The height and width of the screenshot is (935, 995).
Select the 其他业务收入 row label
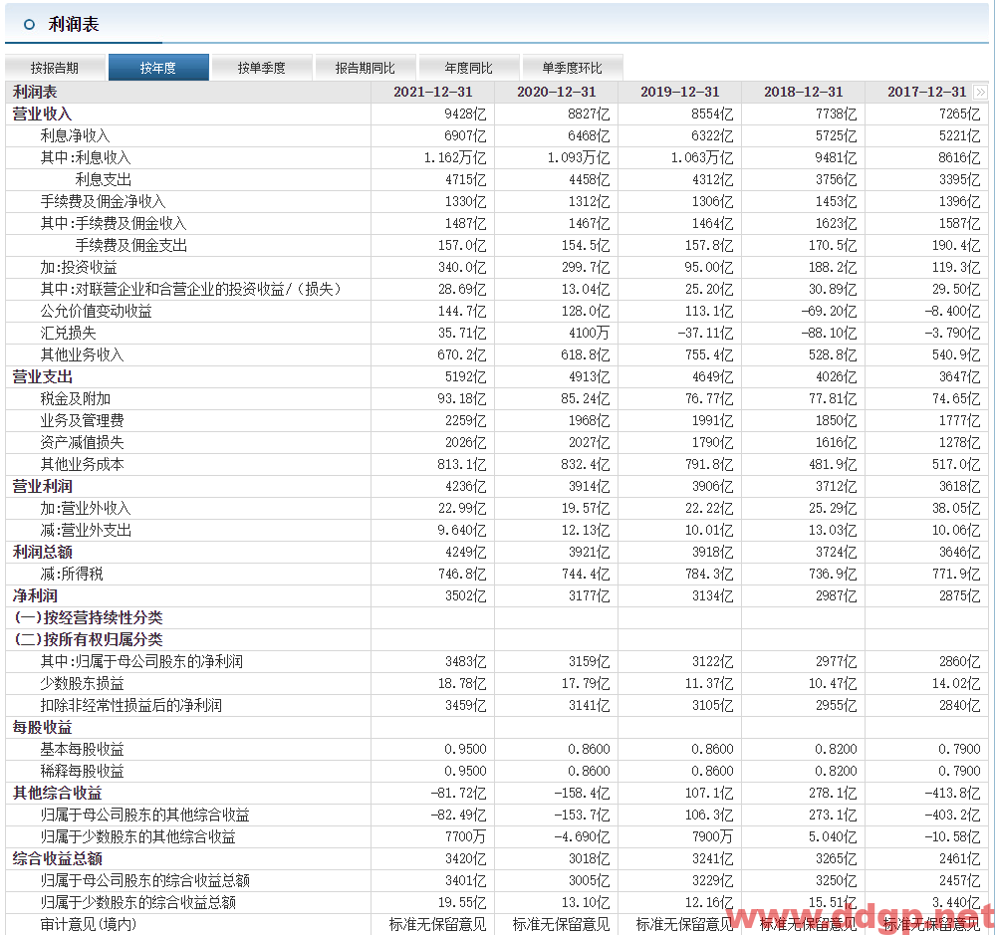pos(82,355)
